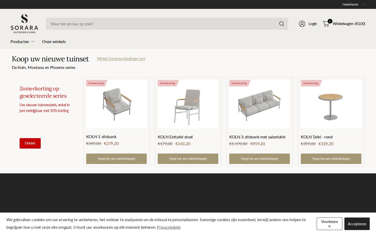Click the €959,20 sale price
The height and width of the screenshot is (235, 376).
(258, 144)
